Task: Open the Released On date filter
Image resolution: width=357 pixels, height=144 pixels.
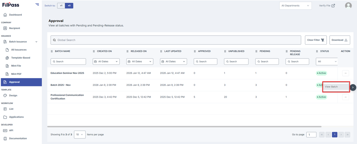Action: pyautogui.click(x=140, y=61)
